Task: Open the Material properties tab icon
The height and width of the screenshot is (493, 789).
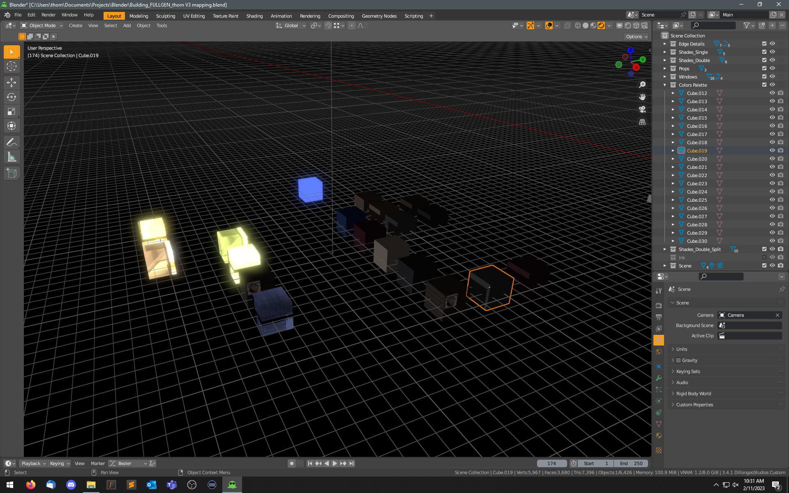Action: (x=659, y=435)
